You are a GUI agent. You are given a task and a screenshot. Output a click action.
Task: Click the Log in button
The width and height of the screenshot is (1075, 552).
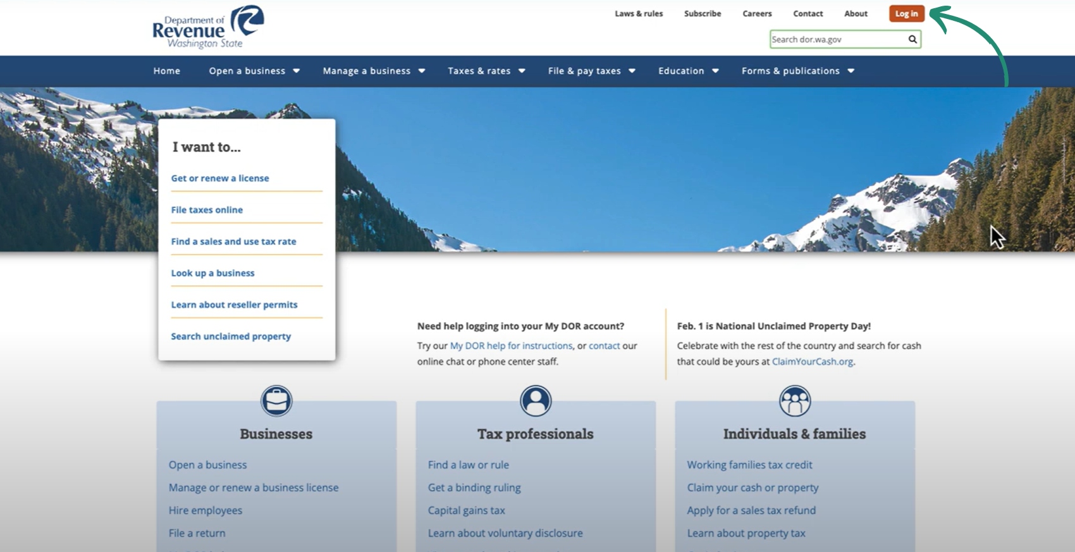(x=907, y=13)
